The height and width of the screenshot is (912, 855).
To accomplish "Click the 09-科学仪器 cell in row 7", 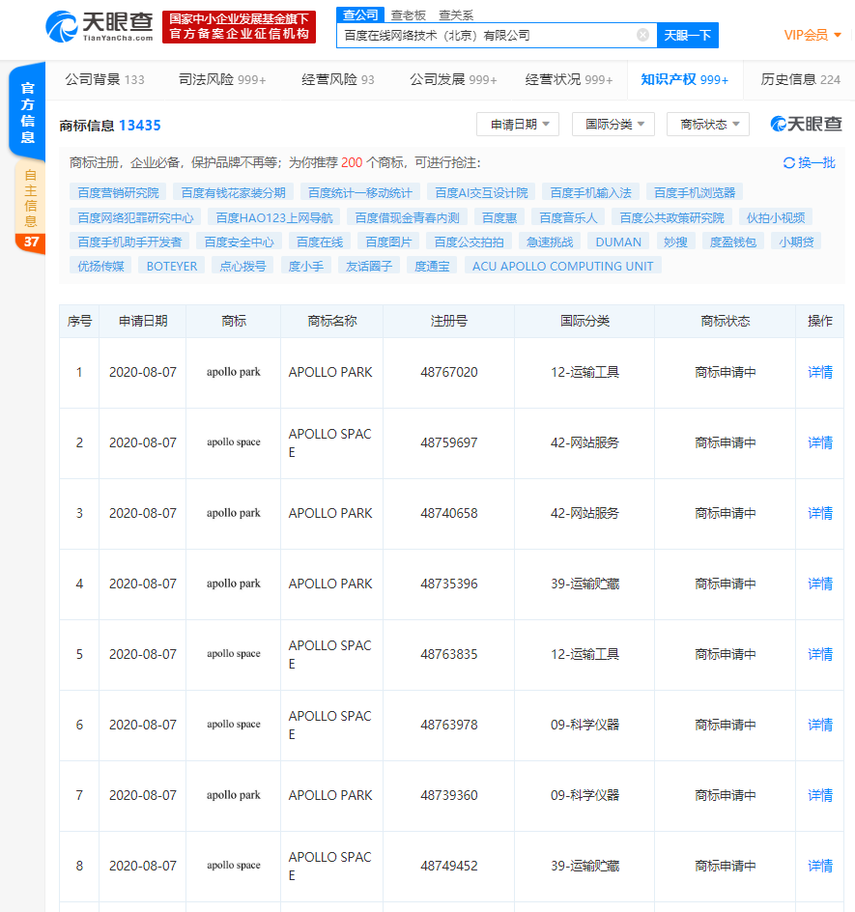I will pos(584,795).
